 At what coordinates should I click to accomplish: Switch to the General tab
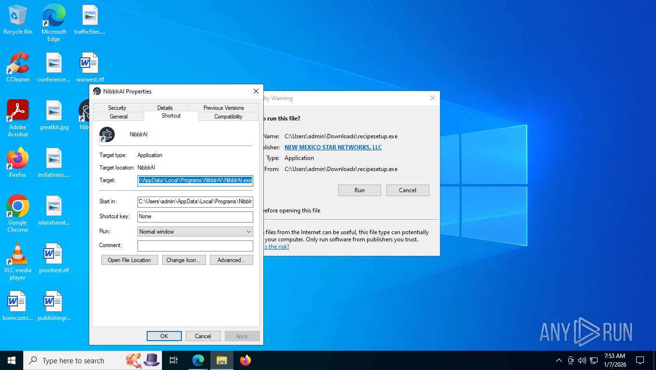(119, 117)
